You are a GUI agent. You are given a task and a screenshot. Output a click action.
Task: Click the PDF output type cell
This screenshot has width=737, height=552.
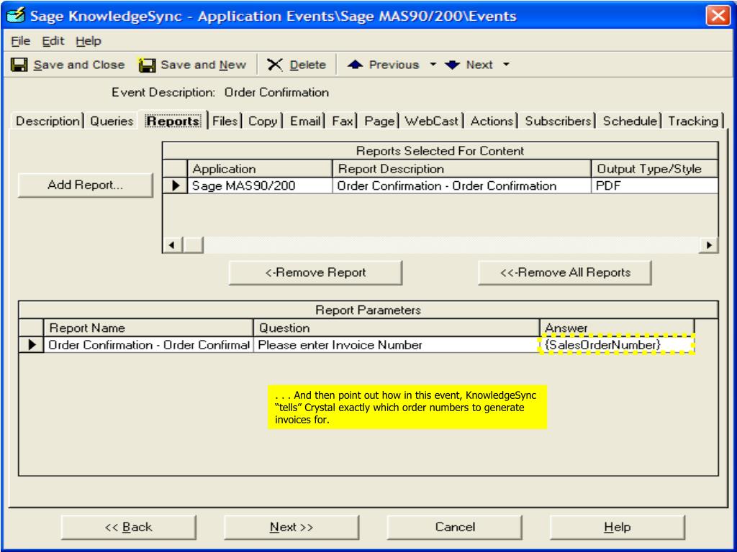point(654,185)
